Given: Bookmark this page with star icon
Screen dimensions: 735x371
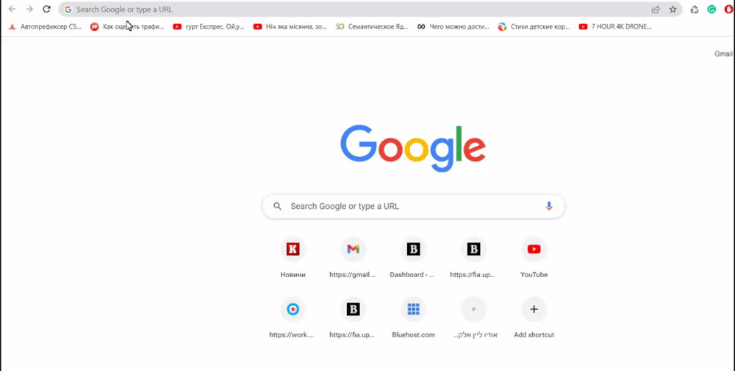Looking at the screenshot, I should click(x=673, y=10).
